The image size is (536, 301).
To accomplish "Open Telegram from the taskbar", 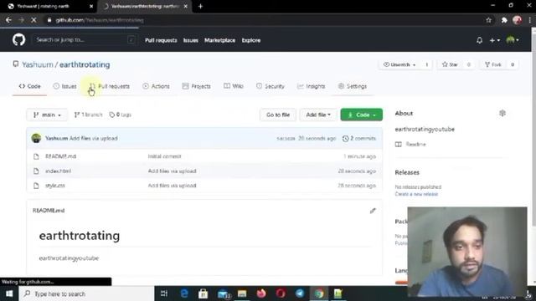I will tap(300, 293).
